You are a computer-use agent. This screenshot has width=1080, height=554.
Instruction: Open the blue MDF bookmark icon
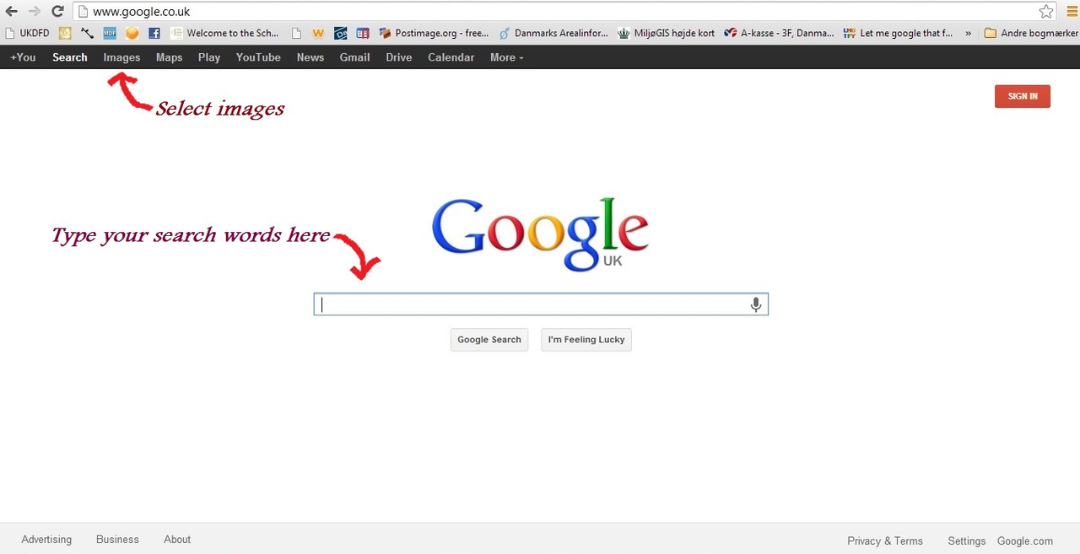110,34
